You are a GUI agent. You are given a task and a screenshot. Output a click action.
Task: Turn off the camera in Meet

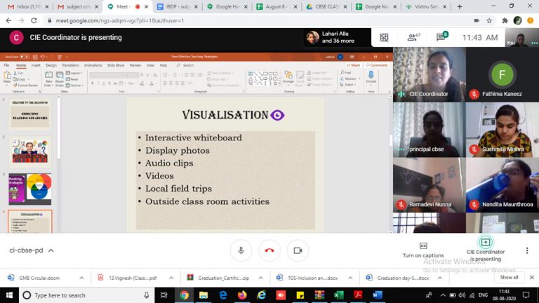[x=298, y=250]
